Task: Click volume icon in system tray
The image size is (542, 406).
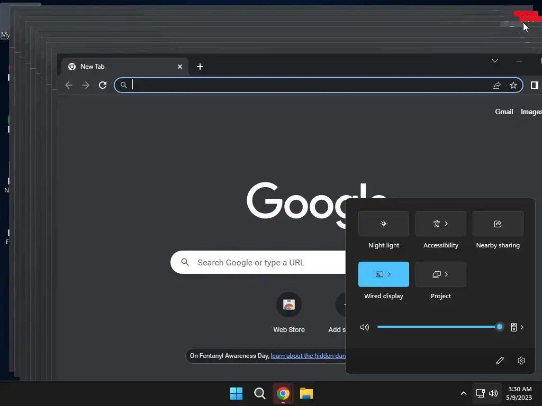Action: click(x=493, y=393)
